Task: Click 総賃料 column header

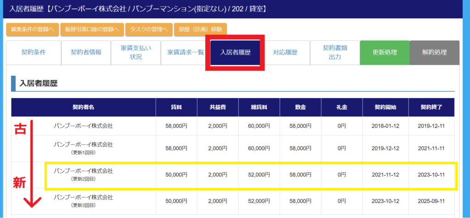Action: pos(259,107)
